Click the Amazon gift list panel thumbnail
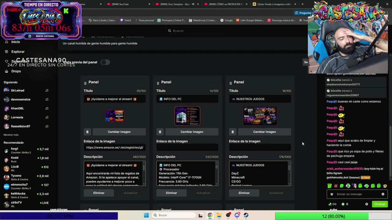392x220 pixels. tap(115, 116)
